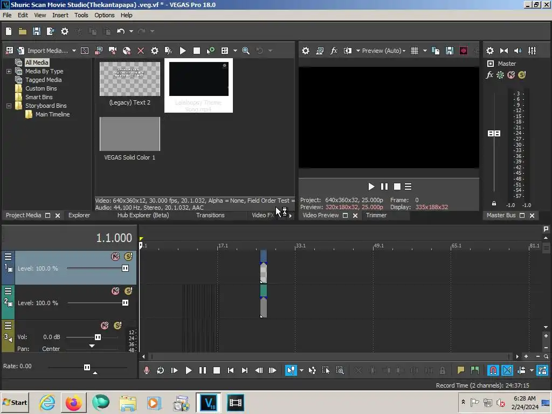
Task: Save the project with the floppy disk icon
Action: click(37, 31)
